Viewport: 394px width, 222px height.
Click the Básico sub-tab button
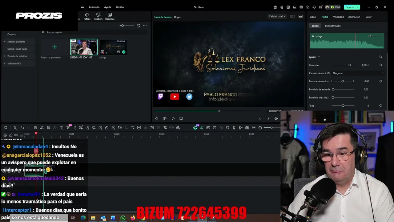(315, 26)
